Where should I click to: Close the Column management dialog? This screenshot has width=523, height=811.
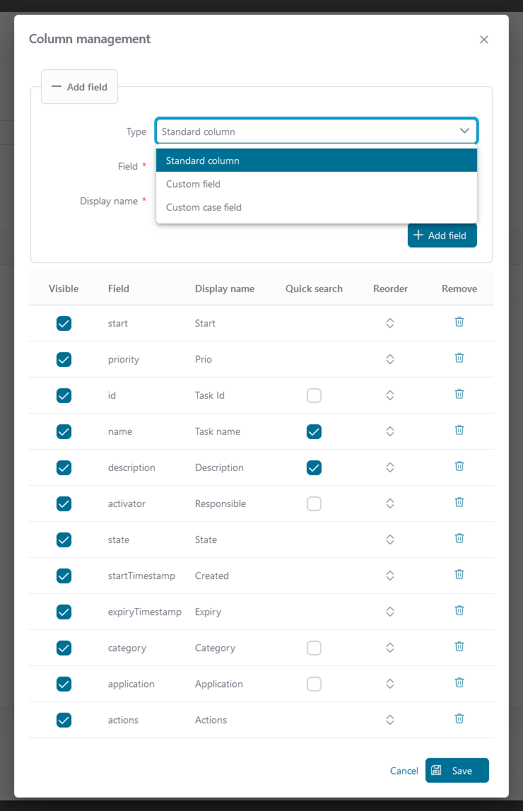click(x=484, y=40)
